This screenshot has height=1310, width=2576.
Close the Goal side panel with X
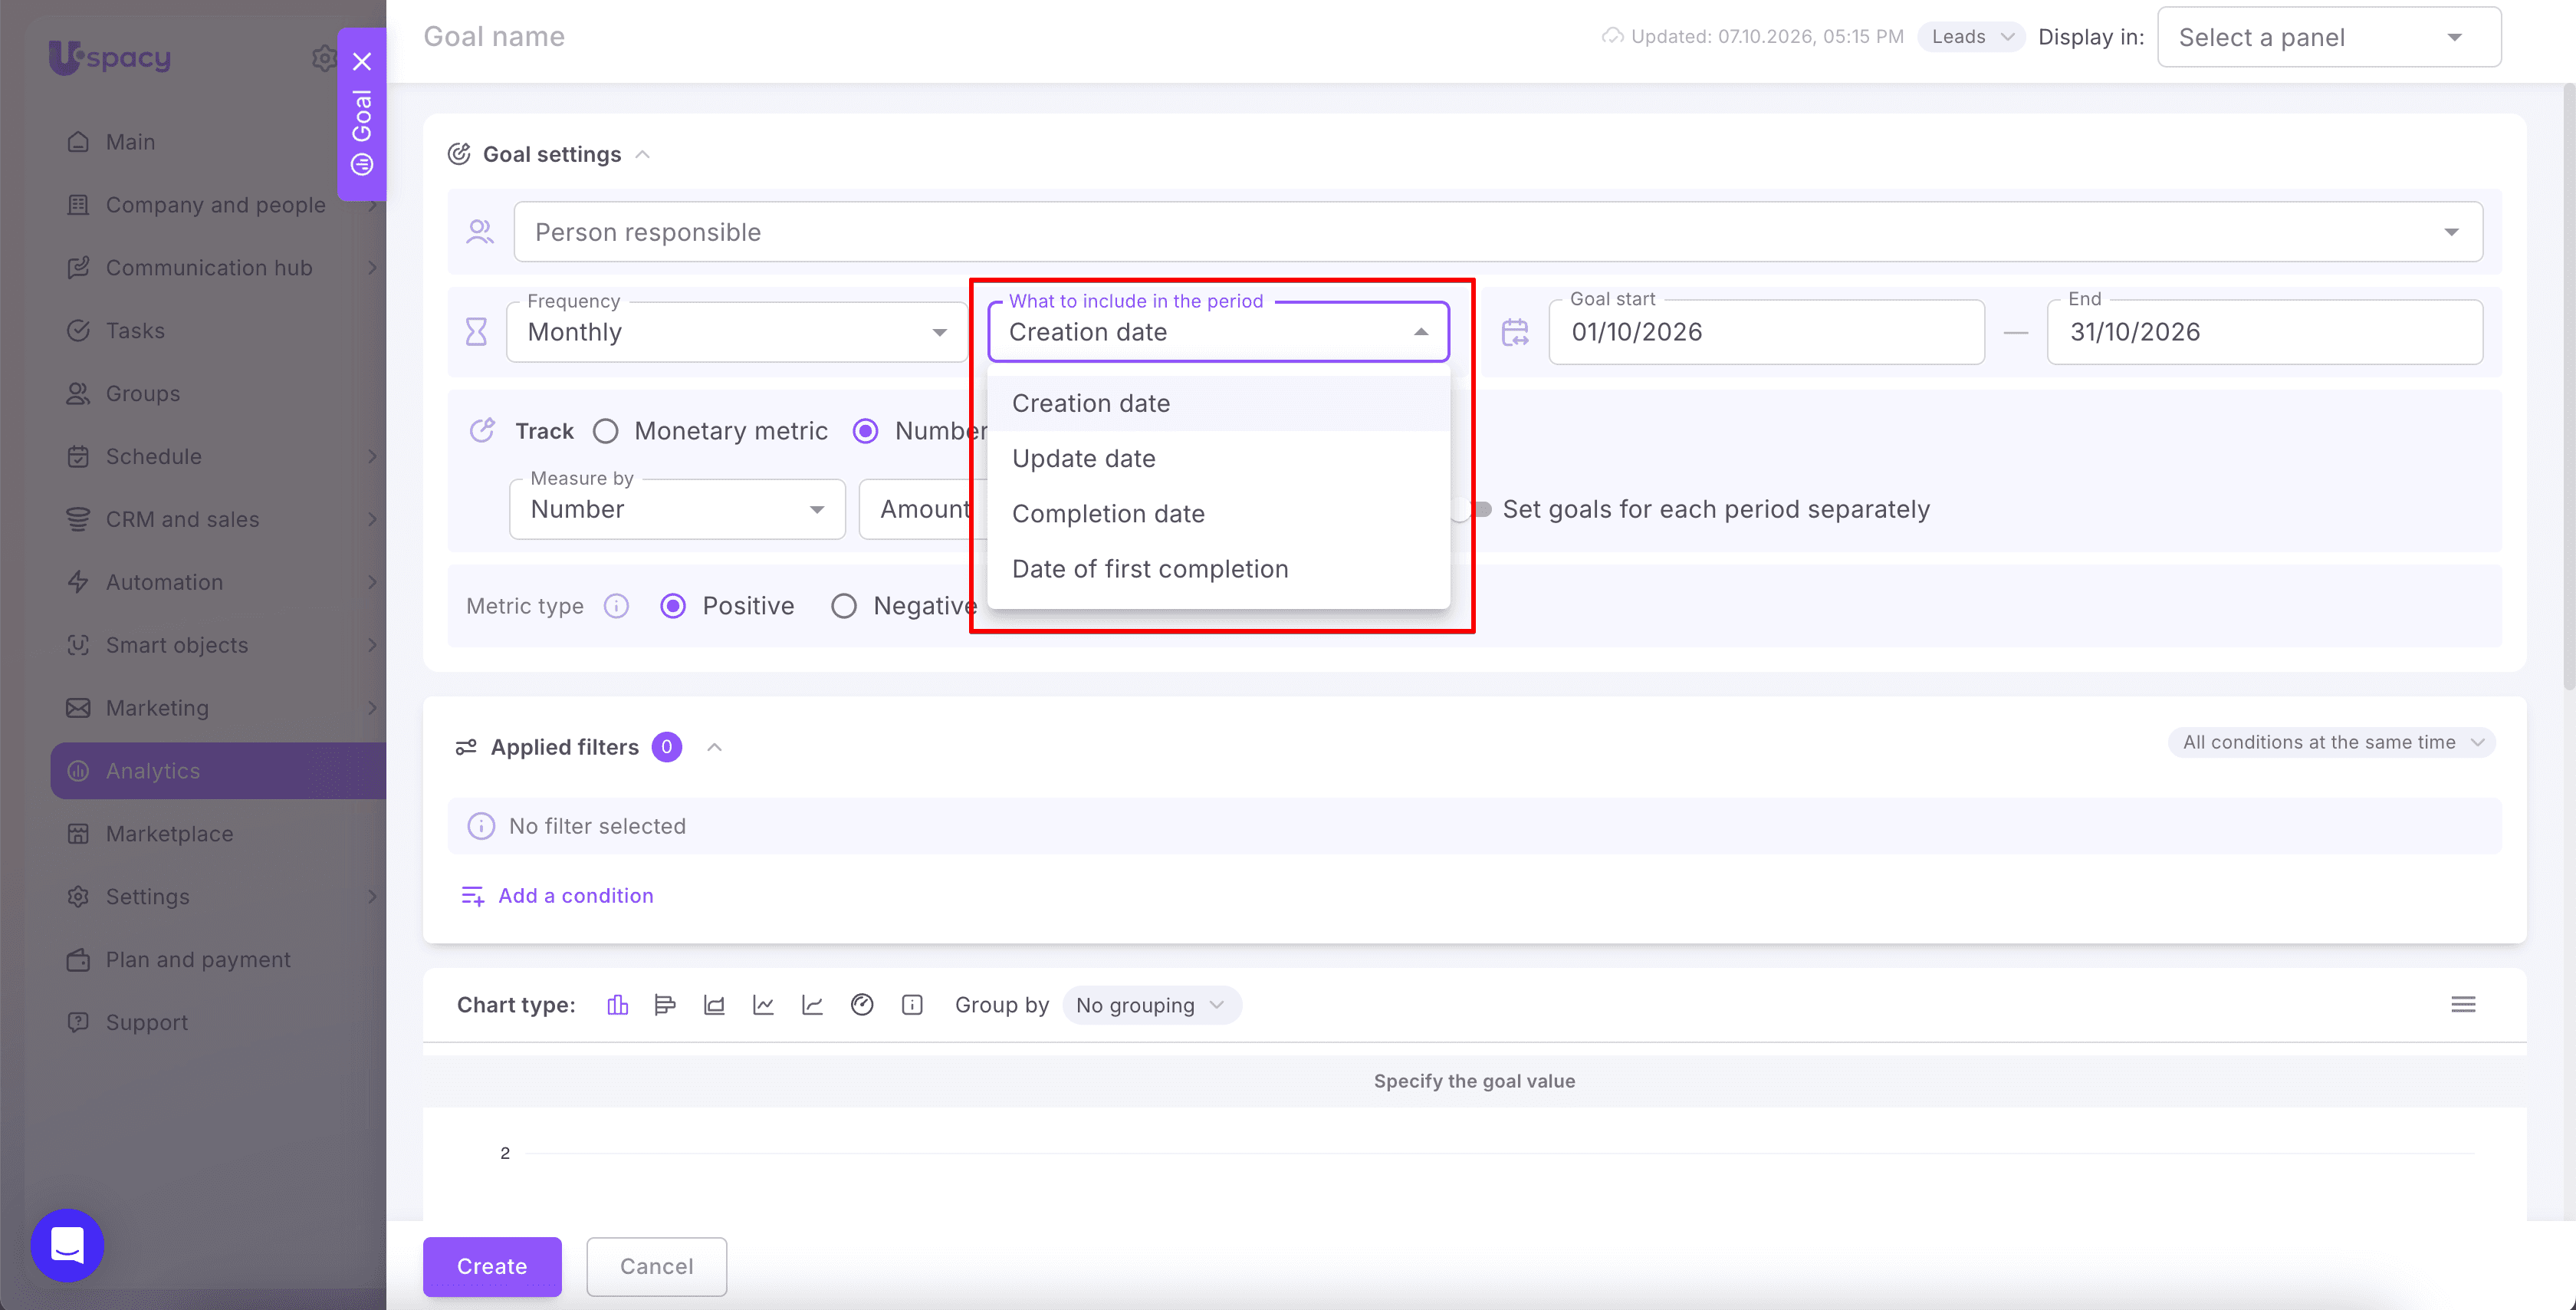click(x=362, y=61)
